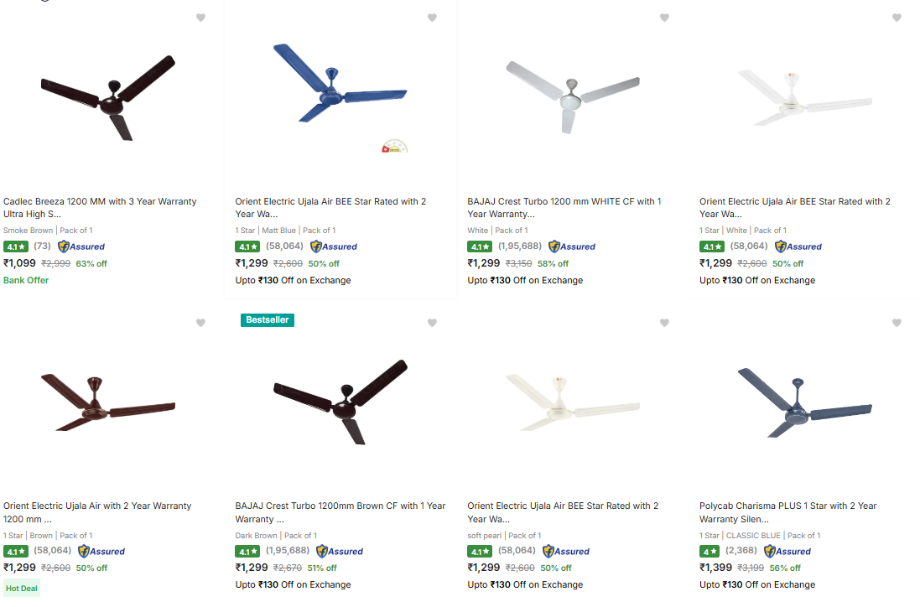Click the Bestseller badge on BAJAJ fan

(x=267, y=319)
